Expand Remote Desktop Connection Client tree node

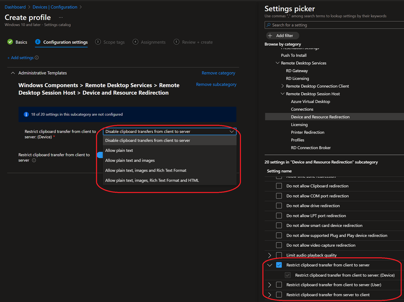click(x=282, y=86)
